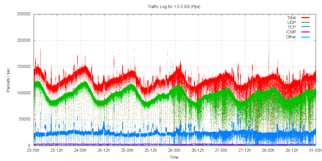
Task: Select the Total label in the legend
Action: click(x=291, y=18)
